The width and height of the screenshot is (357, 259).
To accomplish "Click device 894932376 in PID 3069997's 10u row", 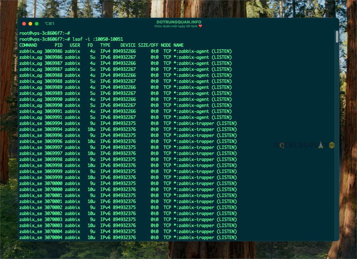I will tap(124, 153).
